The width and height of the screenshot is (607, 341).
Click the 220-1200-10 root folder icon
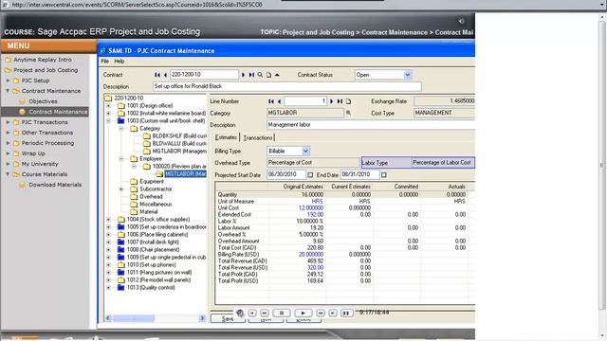108,99
